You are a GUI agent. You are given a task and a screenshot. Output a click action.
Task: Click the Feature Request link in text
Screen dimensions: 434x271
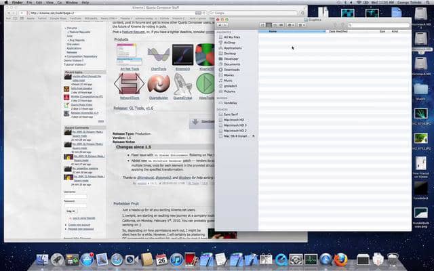(x=133, y=32)
